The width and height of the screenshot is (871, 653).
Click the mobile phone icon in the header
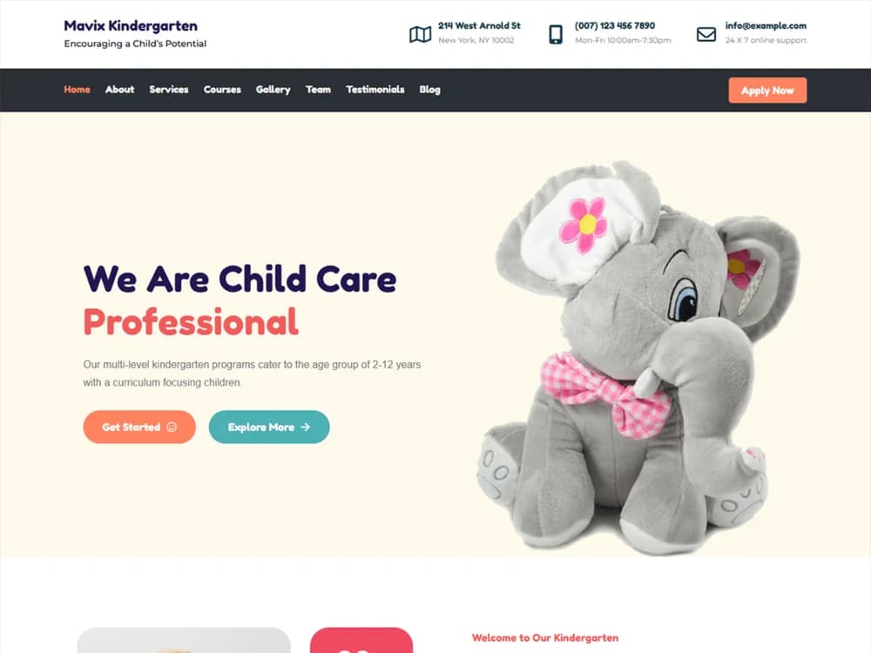pos(556,35)
